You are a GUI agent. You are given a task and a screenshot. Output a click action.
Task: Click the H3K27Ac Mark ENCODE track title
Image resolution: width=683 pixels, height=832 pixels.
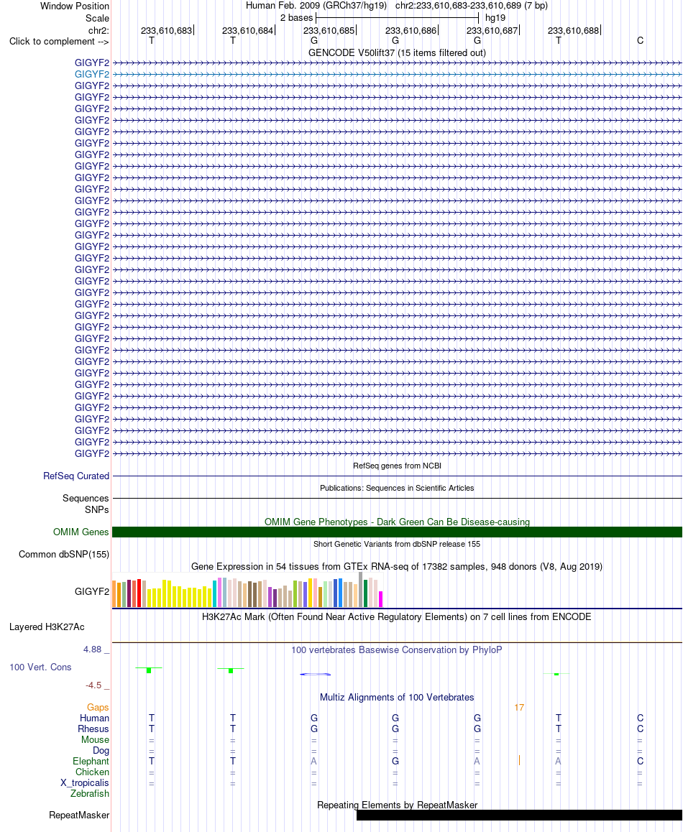coord(397,616)
